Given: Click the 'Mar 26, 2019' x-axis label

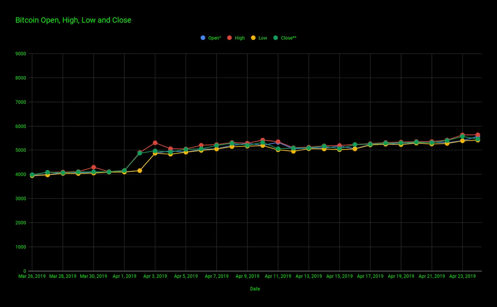Looking at the screenshot, I should click(x=32, y=276).
